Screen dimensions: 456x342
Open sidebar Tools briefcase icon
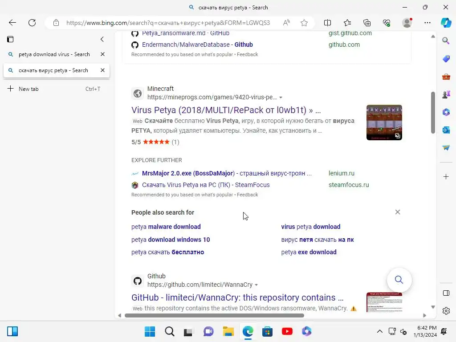[x=446, y=77]
